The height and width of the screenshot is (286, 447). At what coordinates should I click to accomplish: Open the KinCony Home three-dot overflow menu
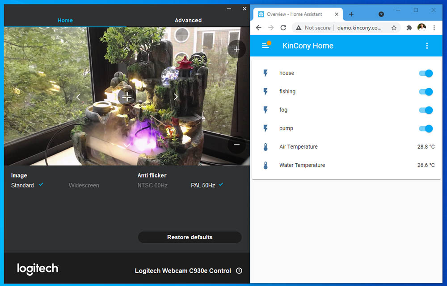[427, 46]
